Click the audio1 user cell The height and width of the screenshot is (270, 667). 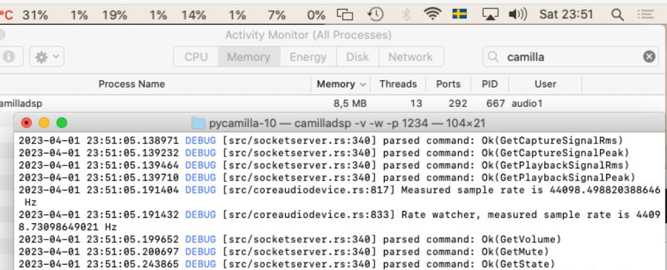[527, 103]
